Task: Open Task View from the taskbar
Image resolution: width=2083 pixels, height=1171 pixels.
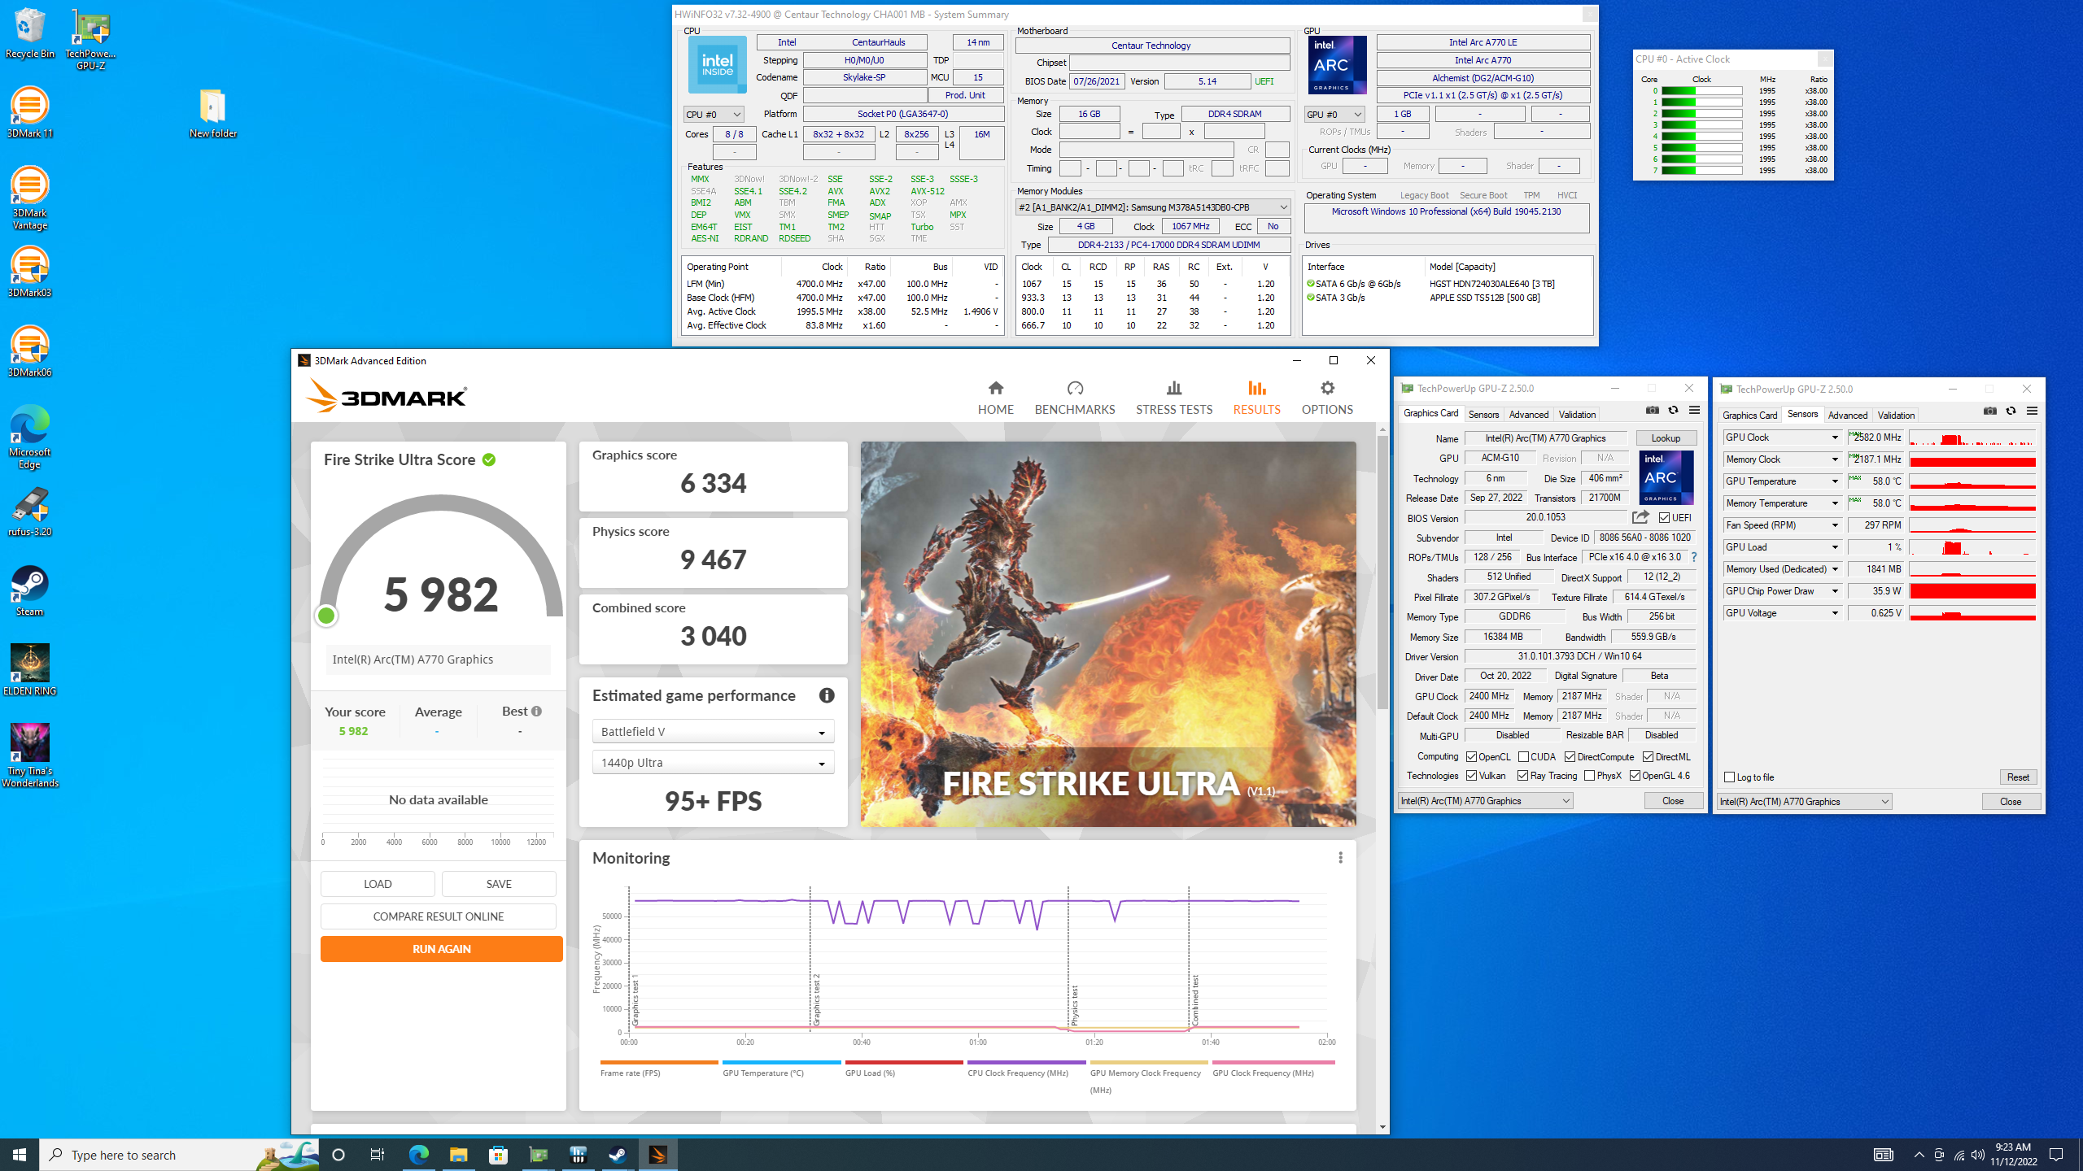Action: tap(378, 1155)
